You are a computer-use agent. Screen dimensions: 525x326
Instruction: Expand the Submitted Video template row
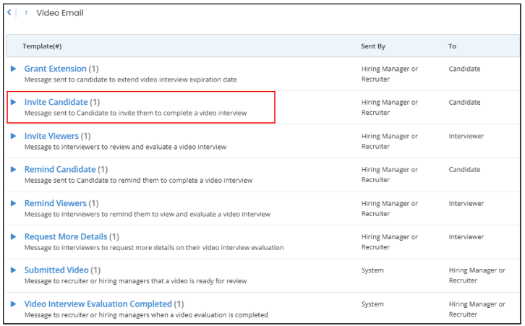pyautogui.click(x=14, y=270)
